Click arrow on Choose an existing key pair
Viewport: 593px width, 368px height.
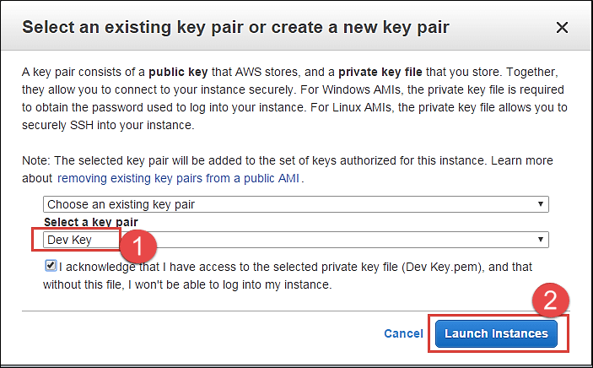(540, 205)
